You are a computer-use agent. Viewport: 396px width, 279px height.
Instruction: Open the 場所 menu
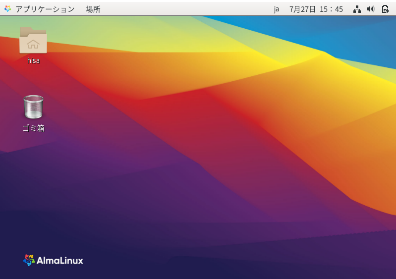pos(93,9)
